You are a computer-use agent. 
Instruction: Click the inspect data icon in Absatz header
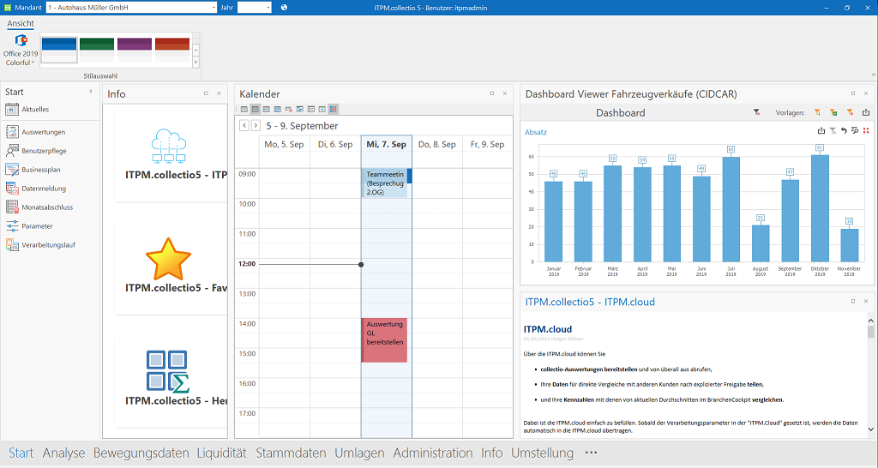point(855,130)
